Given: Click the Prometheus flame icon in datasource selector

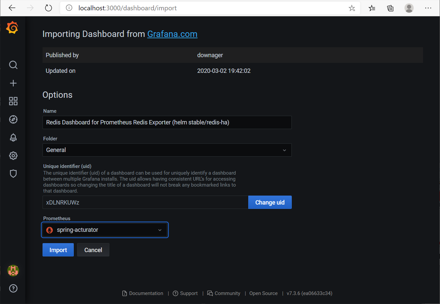Looking at the screenshot, I should pyautogui.click(x=49, y=230).
